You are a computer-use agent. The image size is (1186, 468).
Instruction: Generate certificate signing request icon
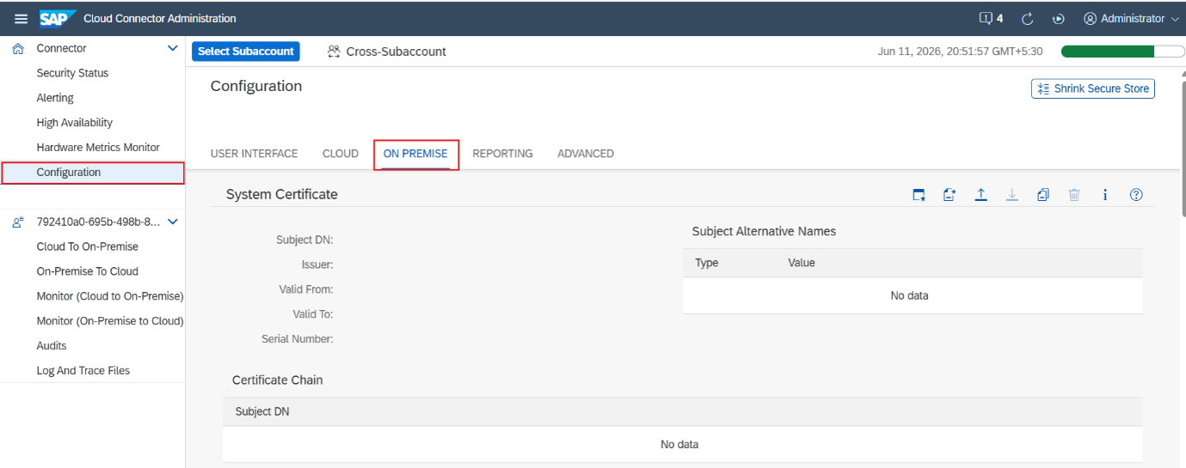[x=949, y=195]
